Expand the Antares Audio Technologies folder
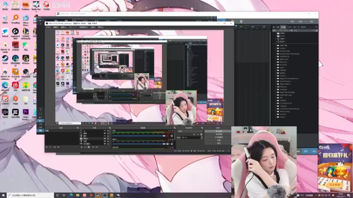The height and width of the screenshot is (198, 353). (x=276, y=54)
